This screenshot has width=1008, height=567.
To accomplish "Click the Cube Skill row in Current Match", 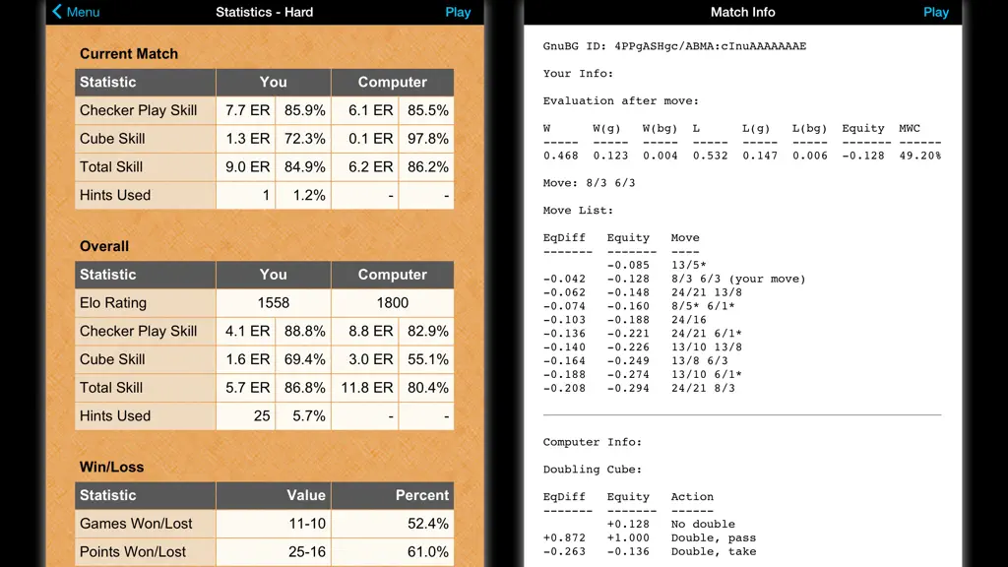I will [264, 139].
